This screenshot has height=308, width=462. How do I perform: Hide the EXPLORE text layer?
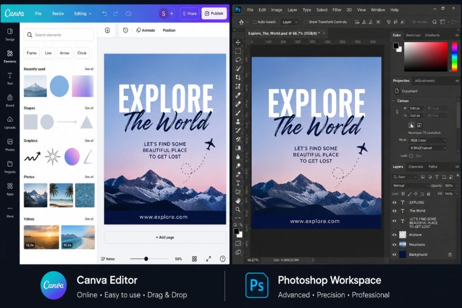(394, 202)
